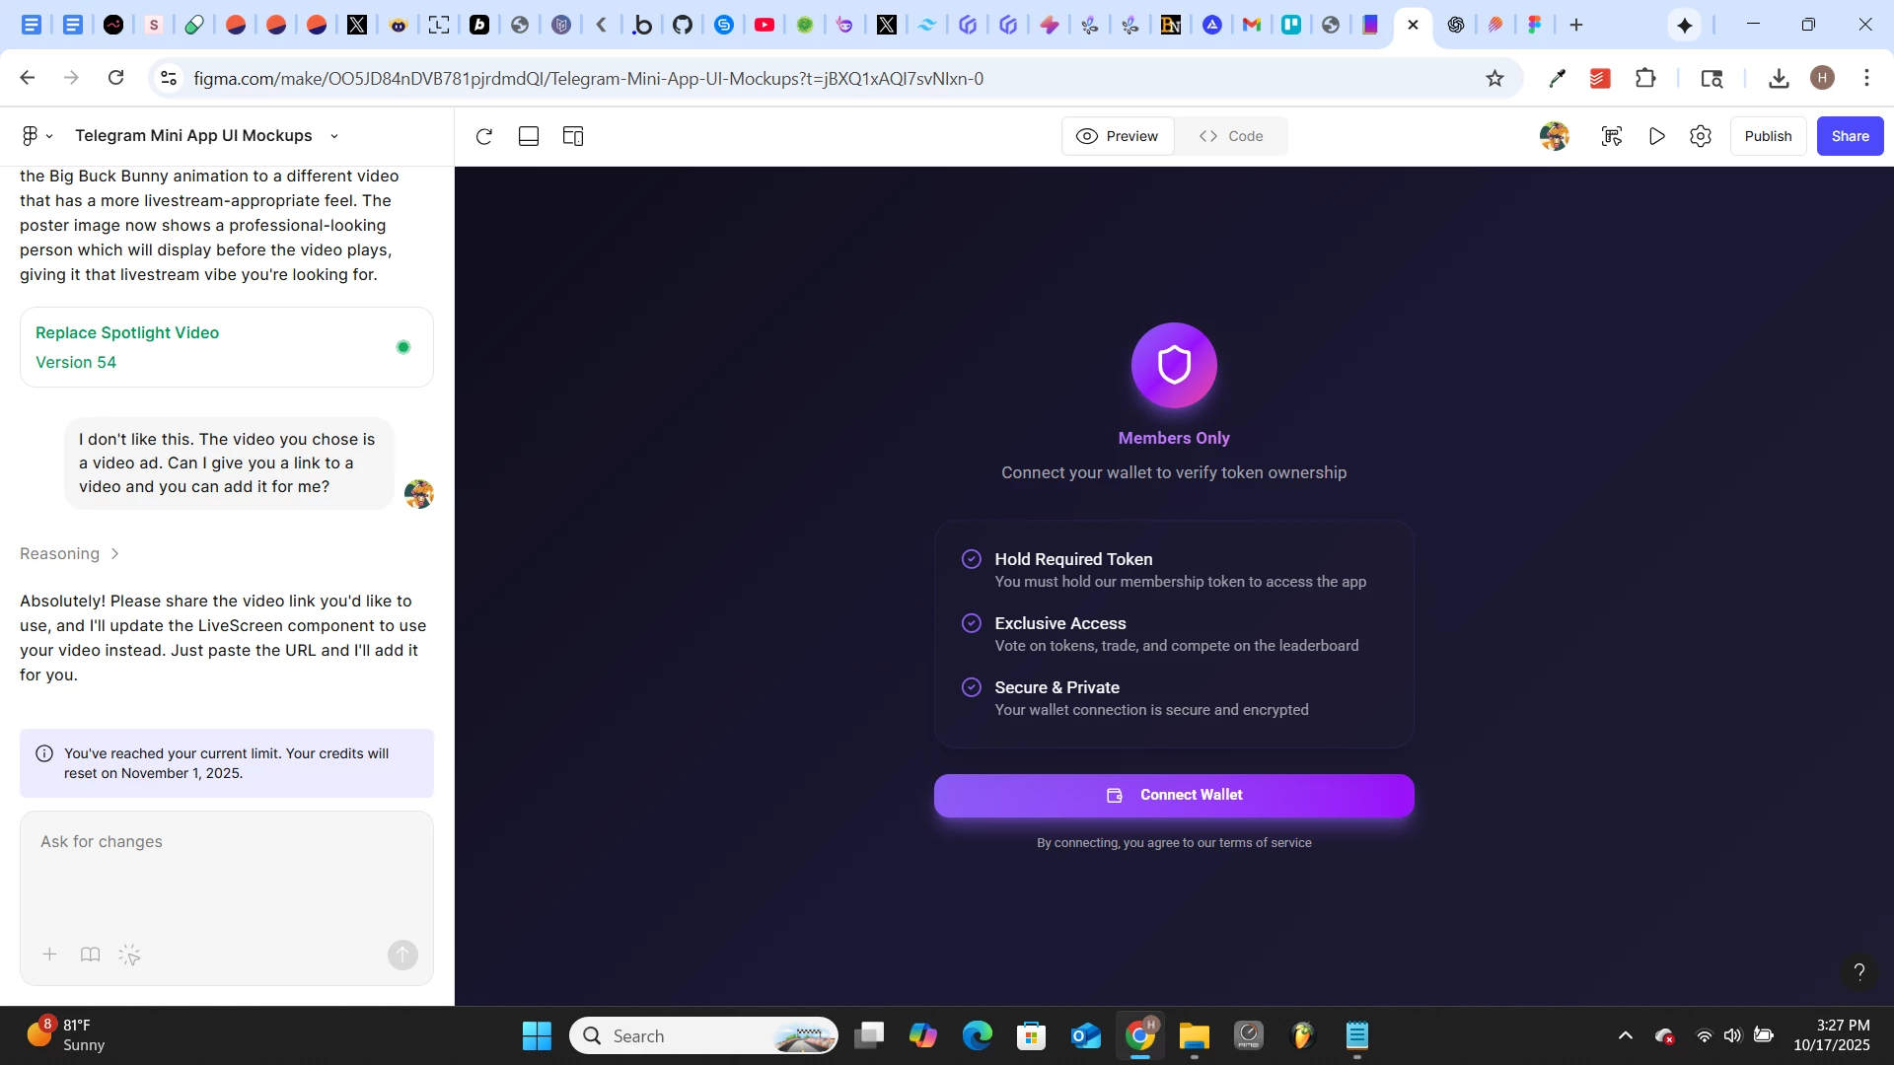
Task: Click the point-and-edit sparkle cursor icon
Action: pyautogui.click(x=129, y=955)
